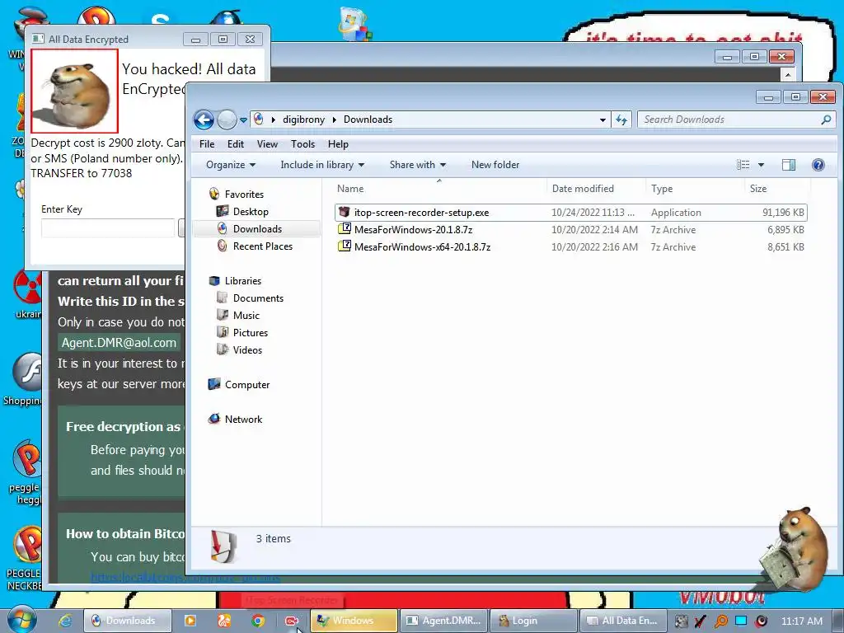Open Windows Media Player taskbar icon
Screen dimensions: 844x633
[x=190, y=621]
